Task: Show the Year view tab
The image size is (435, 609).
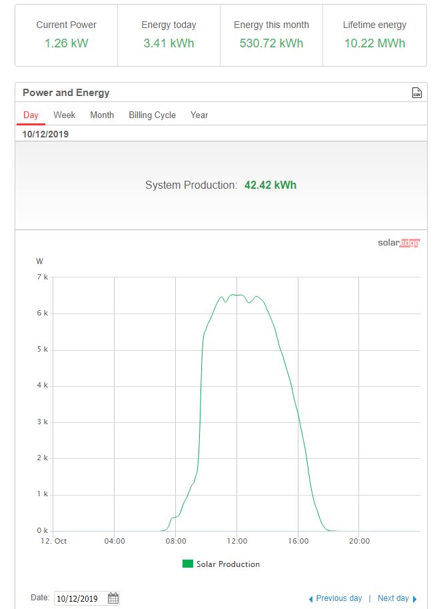Action: [x=199, y=115]
